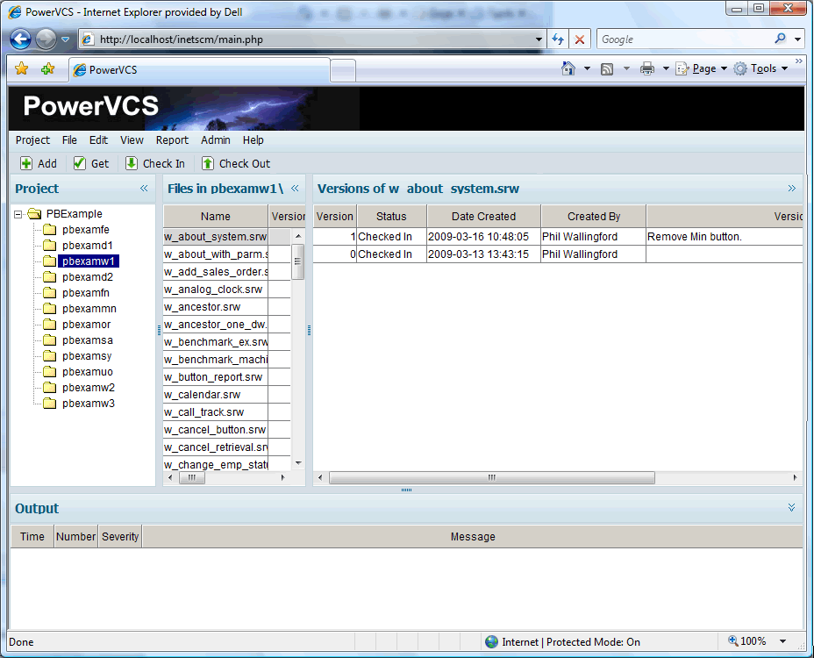Go back with the browser Back arrow

(20, 39)
